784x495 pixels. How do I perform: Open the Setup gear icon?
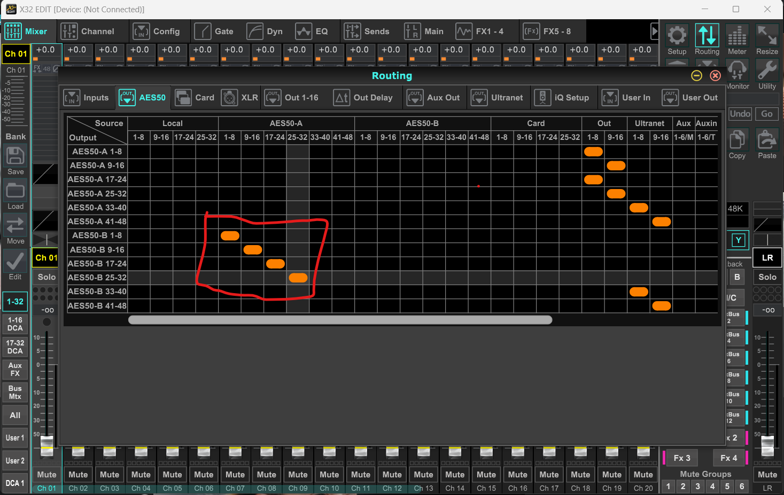pyautogui.click(x=677, y=36)
